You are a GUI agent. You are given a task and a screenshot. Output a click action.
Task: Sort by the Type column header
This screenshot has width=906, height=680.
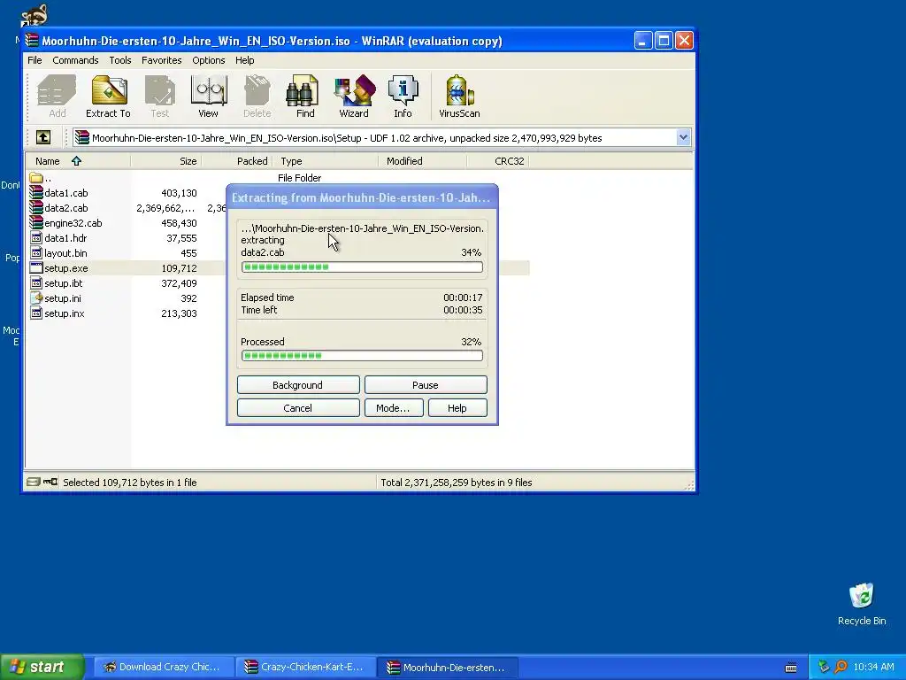(326, 161)
